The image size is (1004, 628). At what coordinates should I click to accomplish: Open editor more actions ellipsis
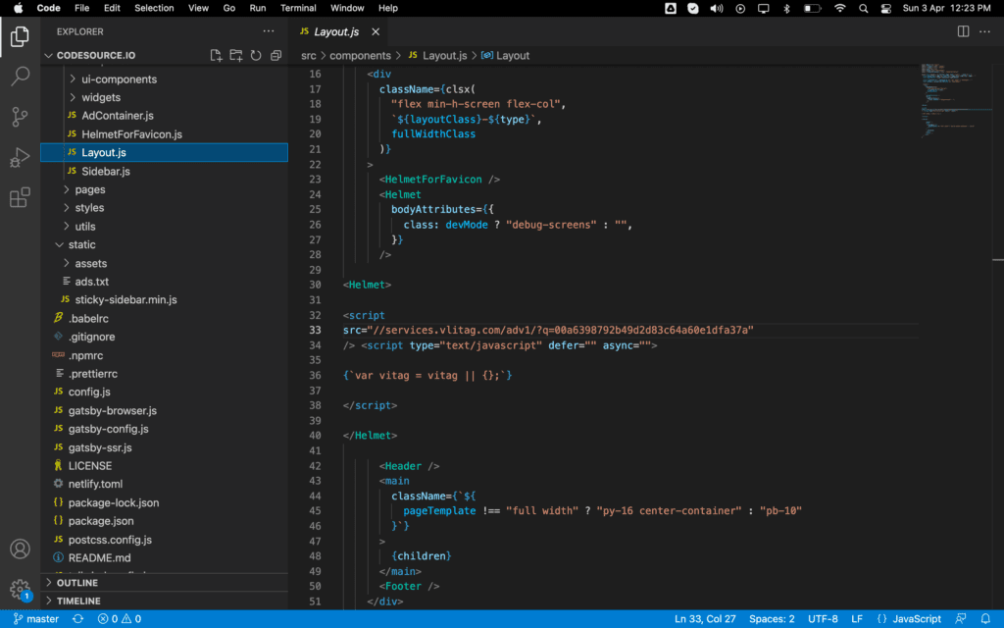[984, 31]
